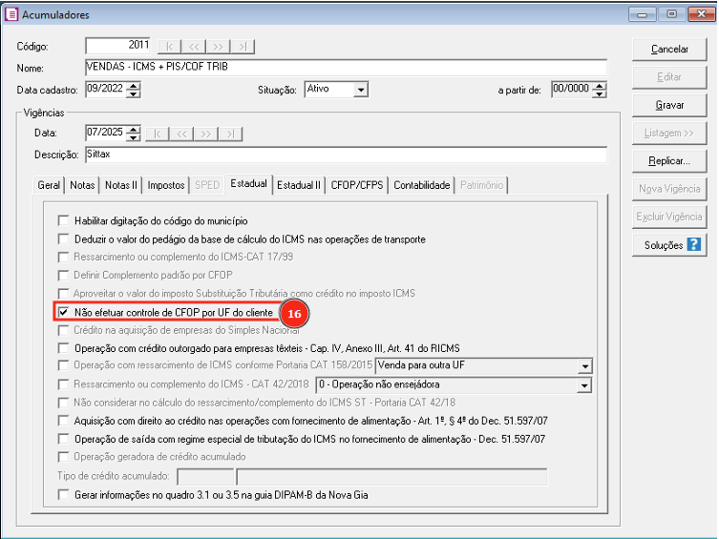719x539 pixels.
Task: Click the Acumuladores window title icon
Action: (x=11, y=14)
